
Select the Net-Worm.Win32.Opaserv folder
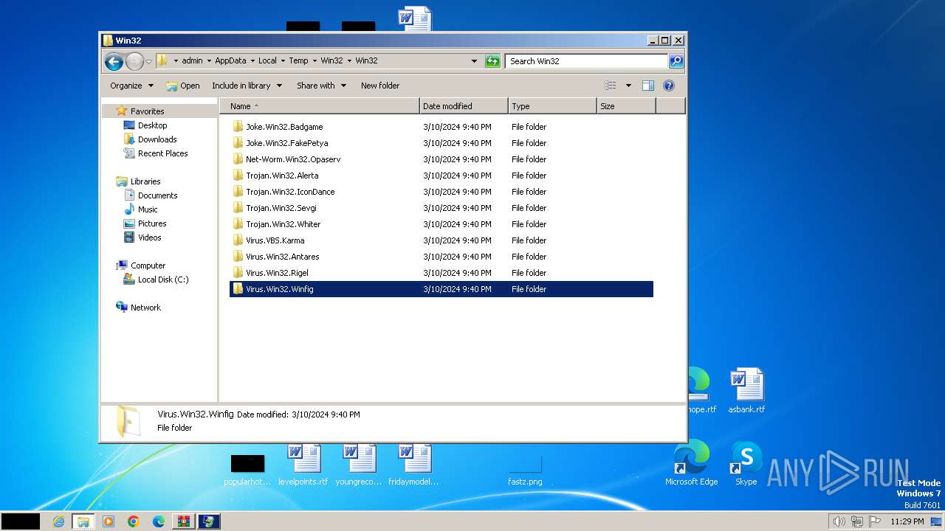441,159
